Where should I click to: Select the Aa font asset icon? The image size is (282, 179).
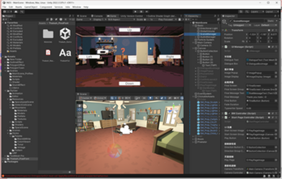65,53
